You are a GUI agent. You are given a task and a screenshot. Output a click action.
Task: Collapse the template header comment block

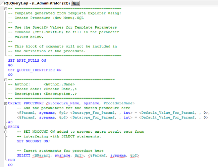[6, 9]
